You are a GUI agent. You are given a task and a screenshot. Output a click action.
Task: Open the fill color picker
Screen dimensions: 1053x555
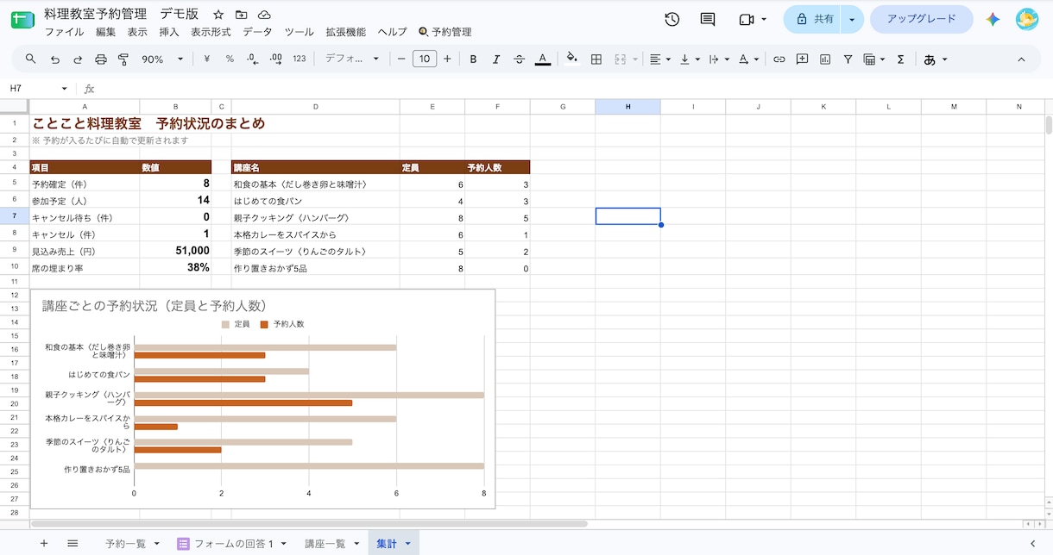click(x=571, y=59)
